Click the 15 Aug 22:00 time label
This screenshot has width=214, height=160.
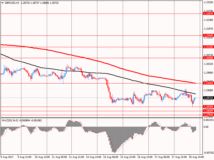[128, 157]
